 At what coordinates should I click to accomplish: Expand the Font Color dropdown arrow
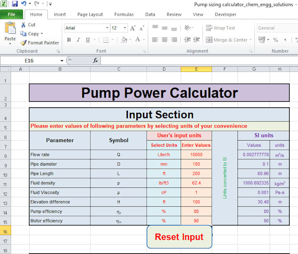tap(144, 40)
